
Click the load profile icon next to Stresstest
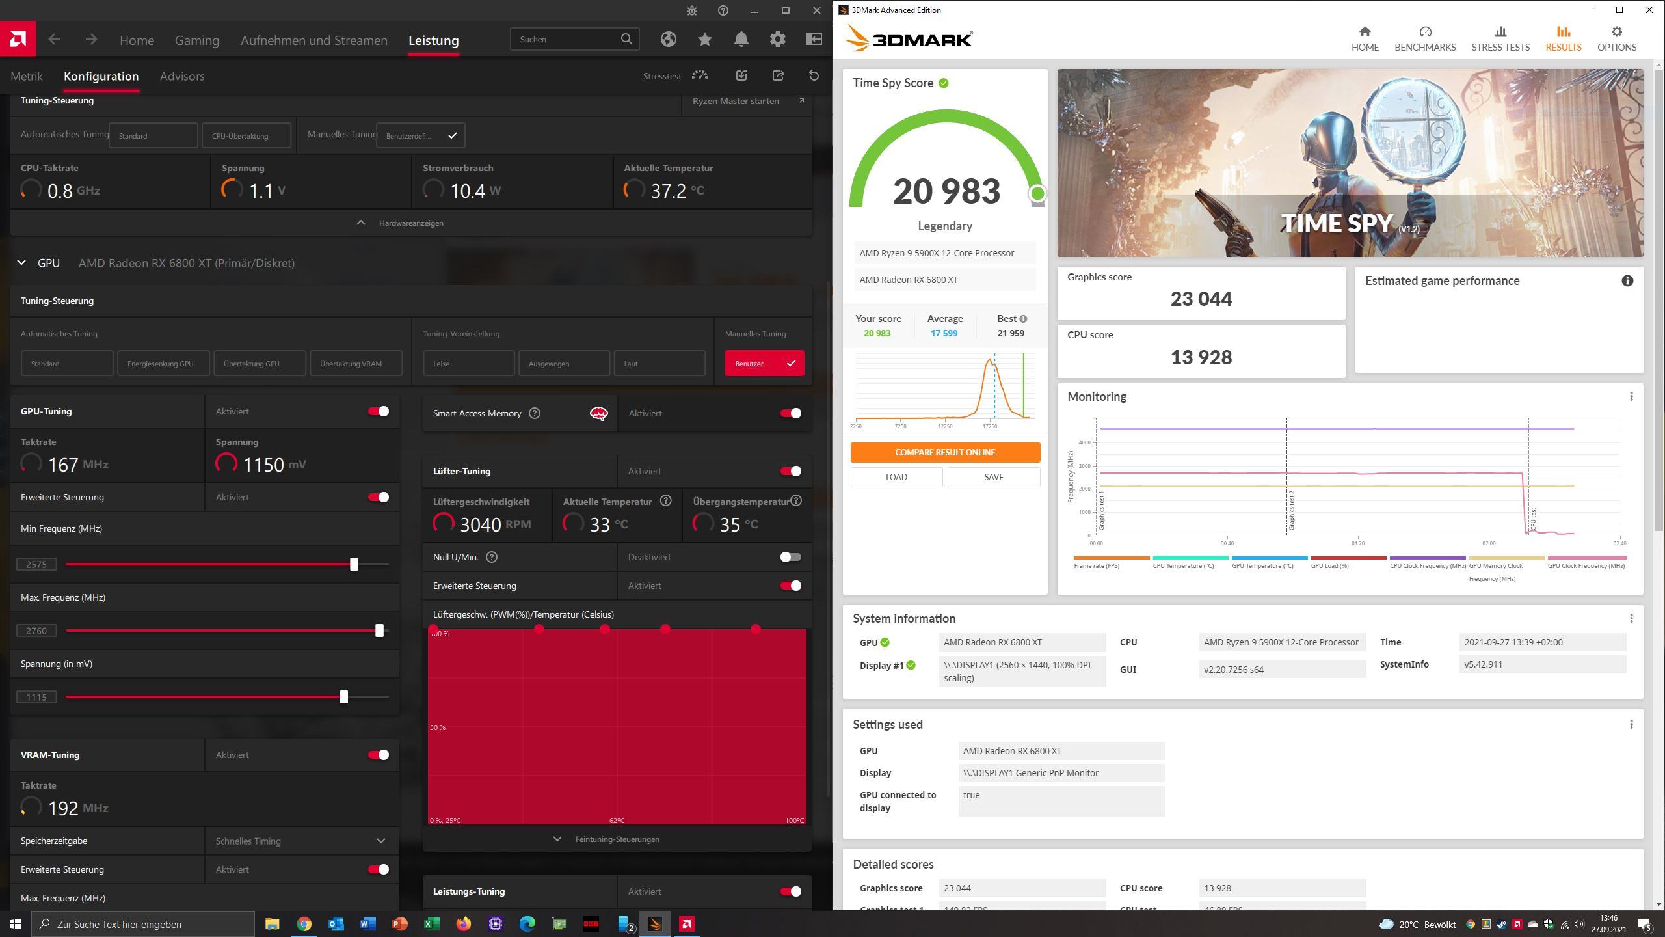click(x=741, y=75)
